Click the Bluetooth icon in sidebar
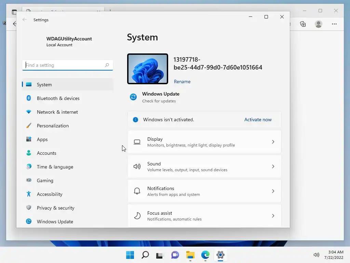 tap(29, 98)
